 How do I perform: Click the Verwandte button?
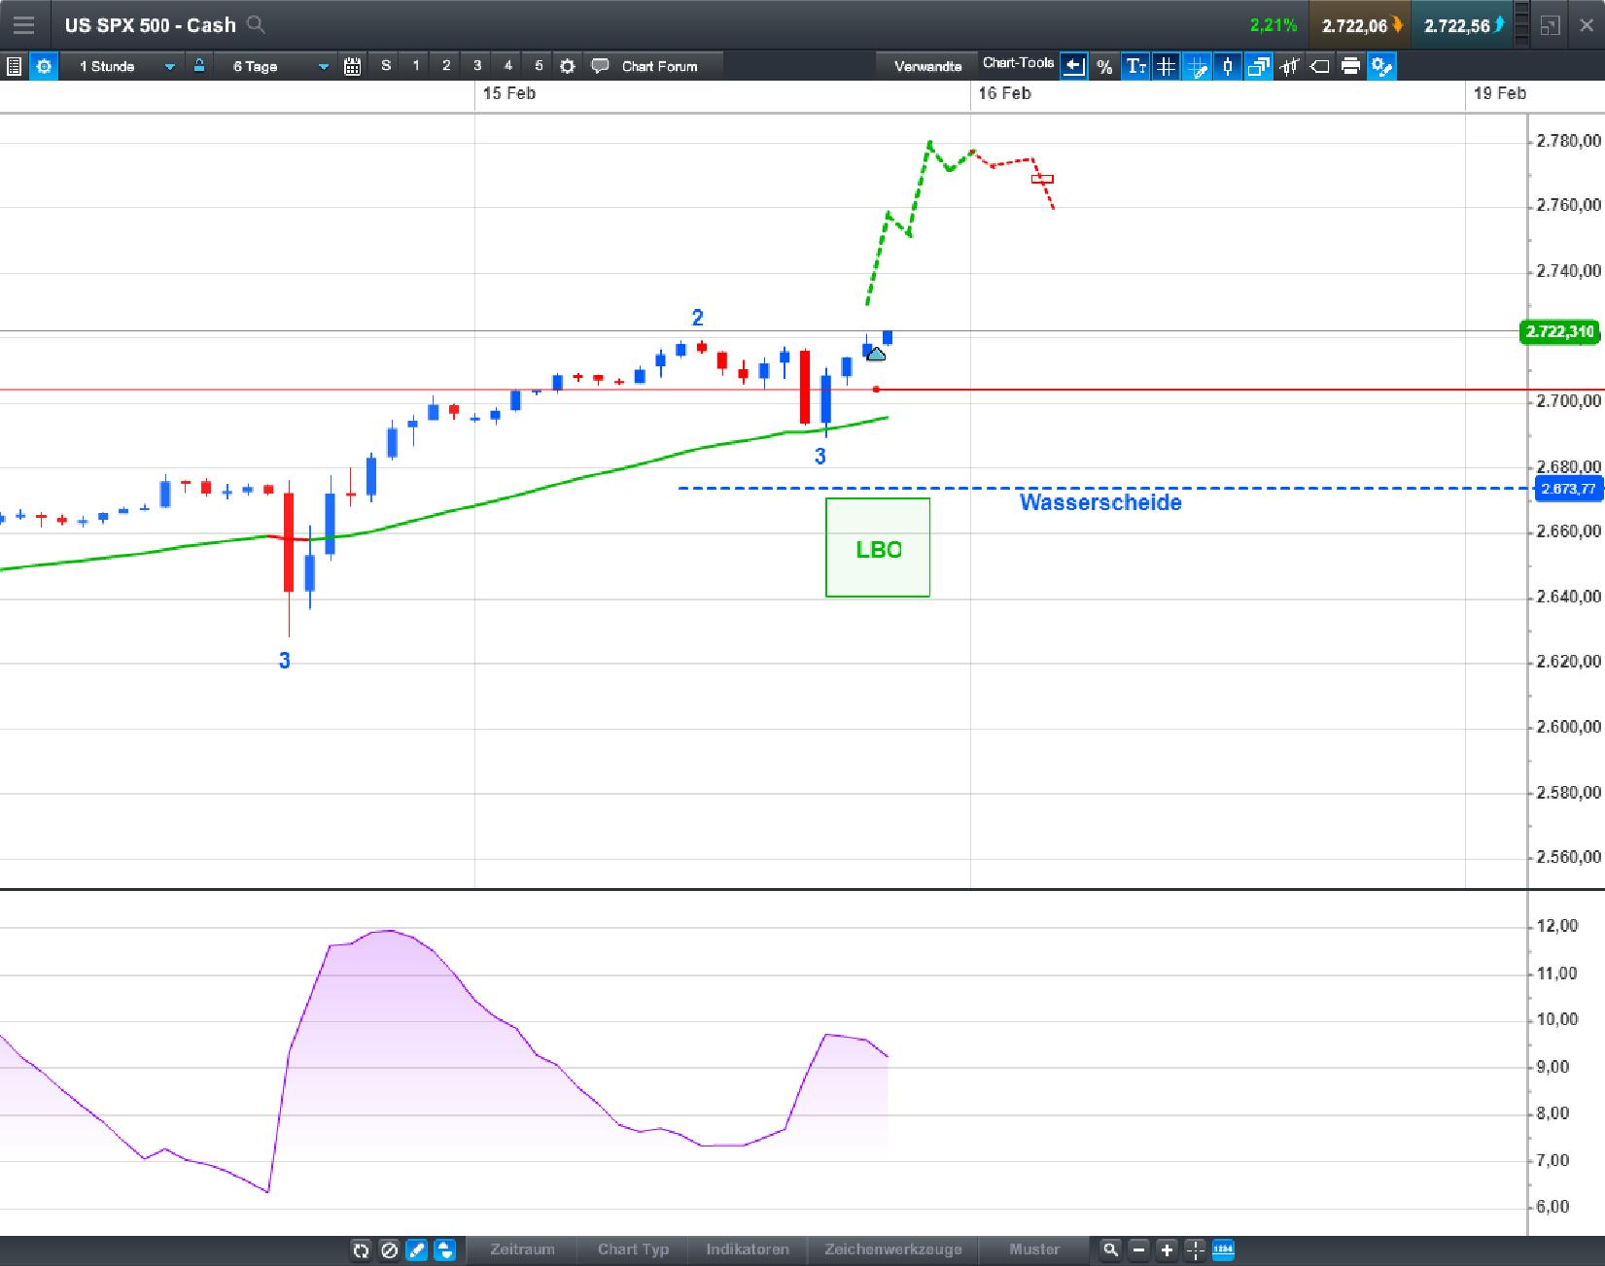tap(926, 66)
